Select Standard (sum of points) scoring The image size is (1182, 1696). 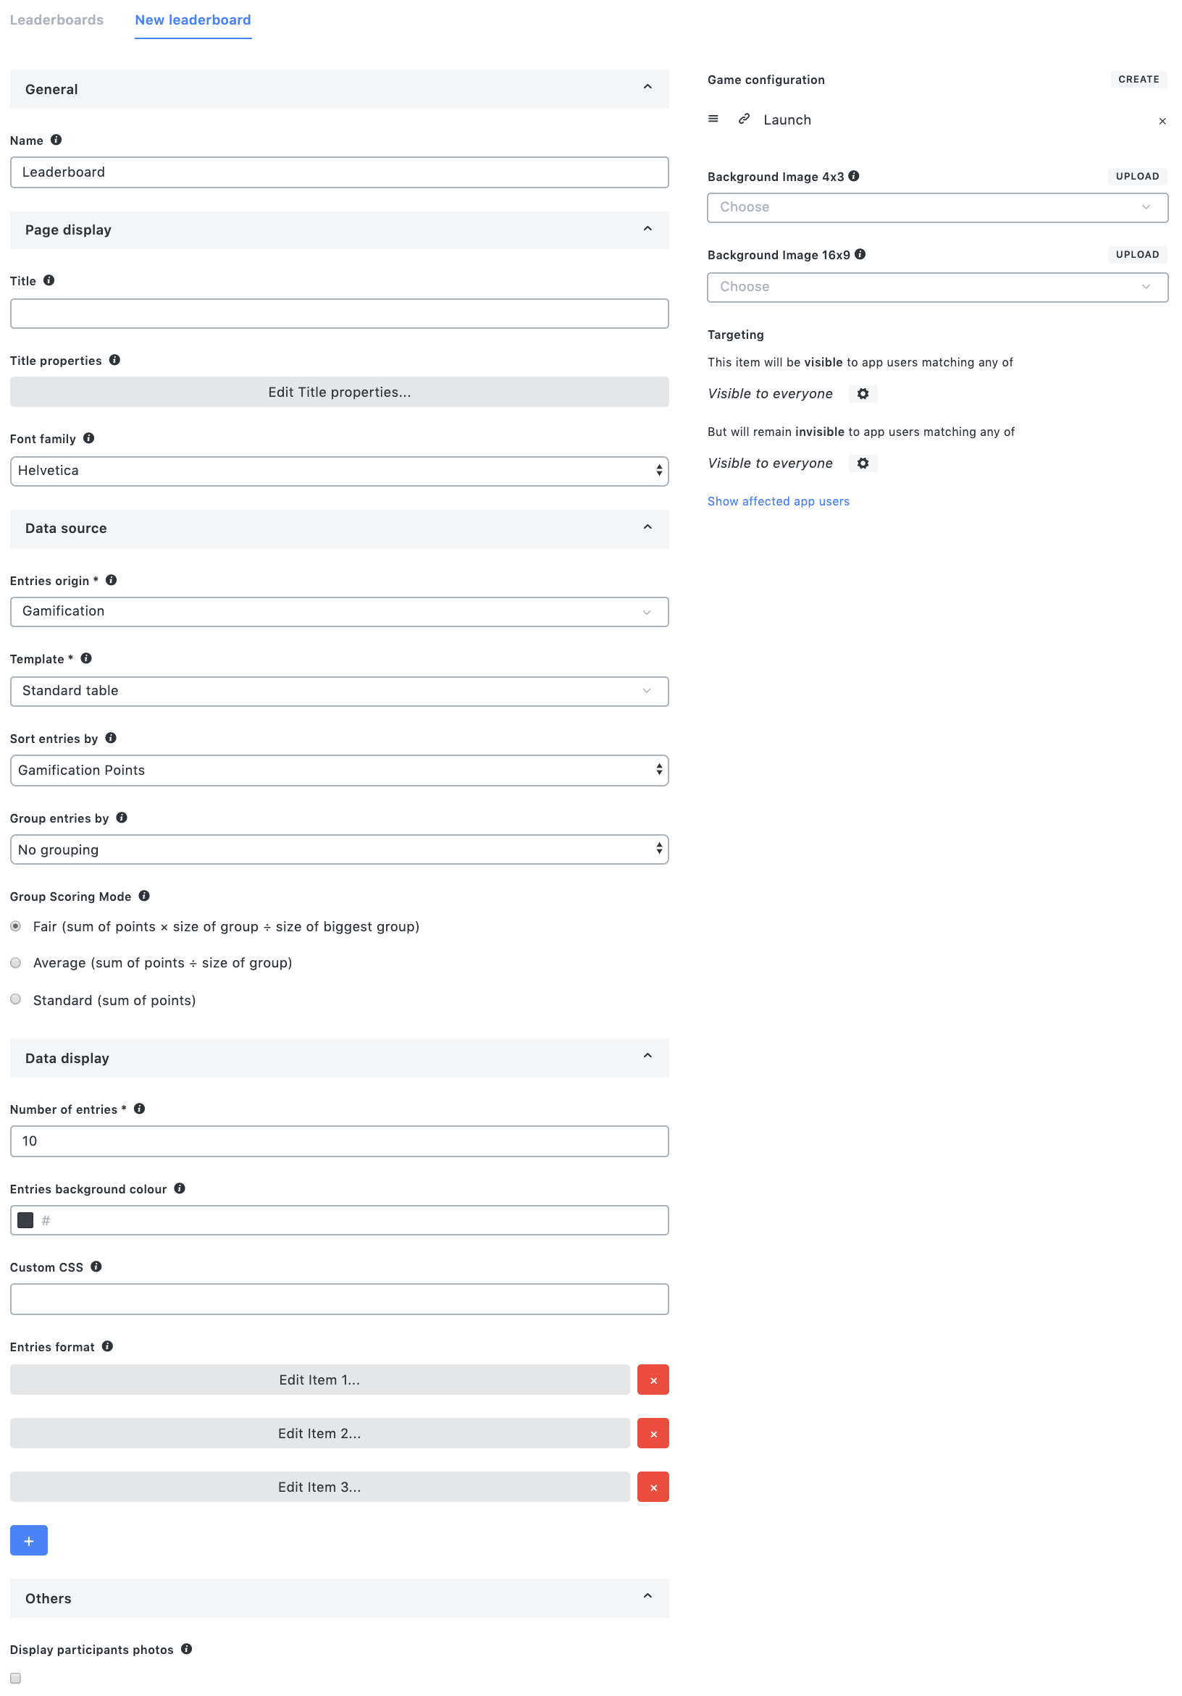15,999
